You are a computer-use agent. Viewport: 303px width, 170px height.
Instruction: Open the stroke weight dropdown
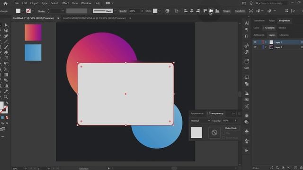[x=62, y=11]
